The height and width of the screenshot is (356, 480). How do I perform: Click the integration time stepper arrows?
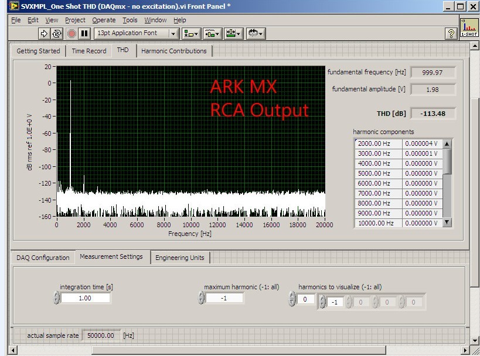point(56,297)
